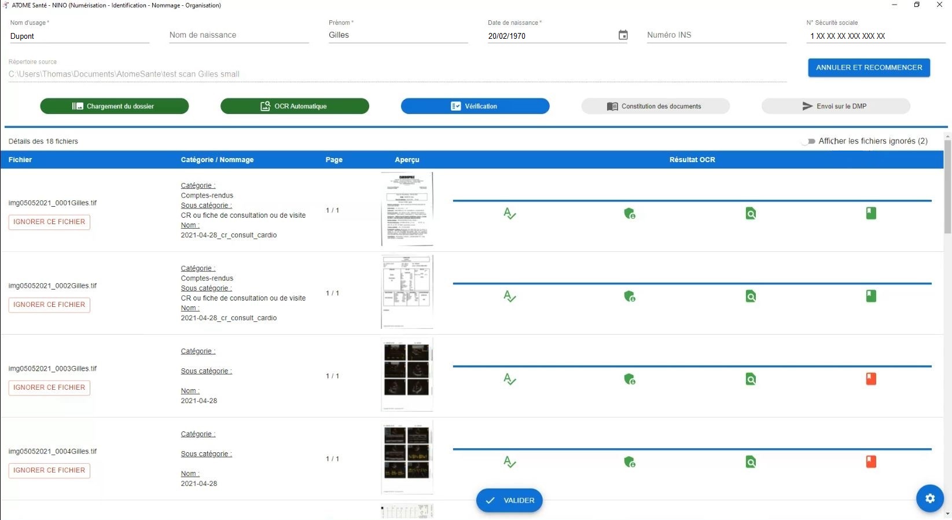Click shield icon in img05052021_0002Gilles.tif row

(x=630, y=296)
